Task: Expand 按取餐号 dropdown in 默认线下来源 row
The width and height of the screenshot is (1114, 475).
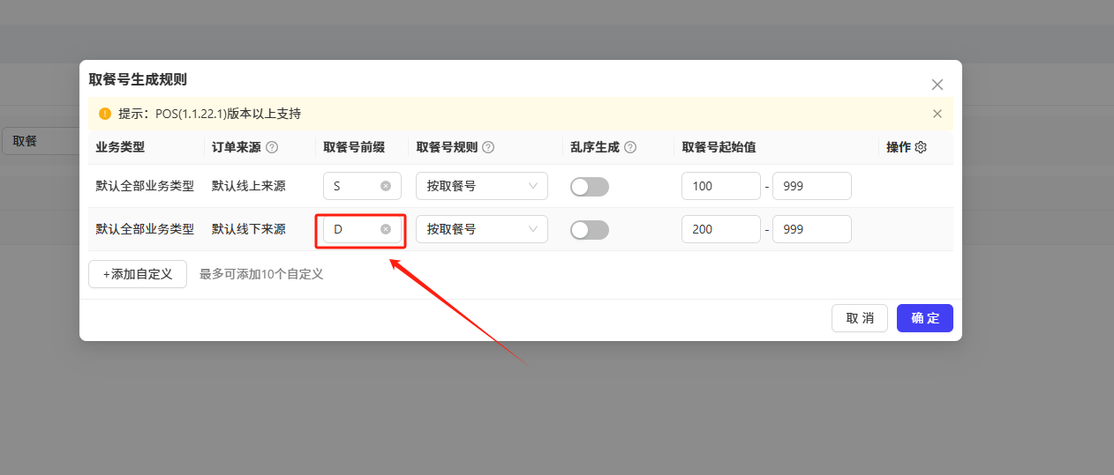Action: pos(482,229)
